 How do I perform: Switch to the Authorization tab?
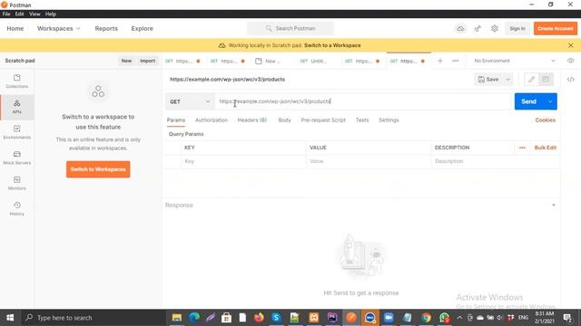tap(212, 120)
